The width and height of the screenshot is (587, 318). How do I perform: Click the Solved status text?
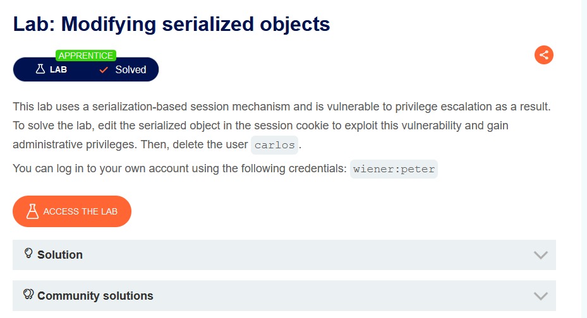131,69
